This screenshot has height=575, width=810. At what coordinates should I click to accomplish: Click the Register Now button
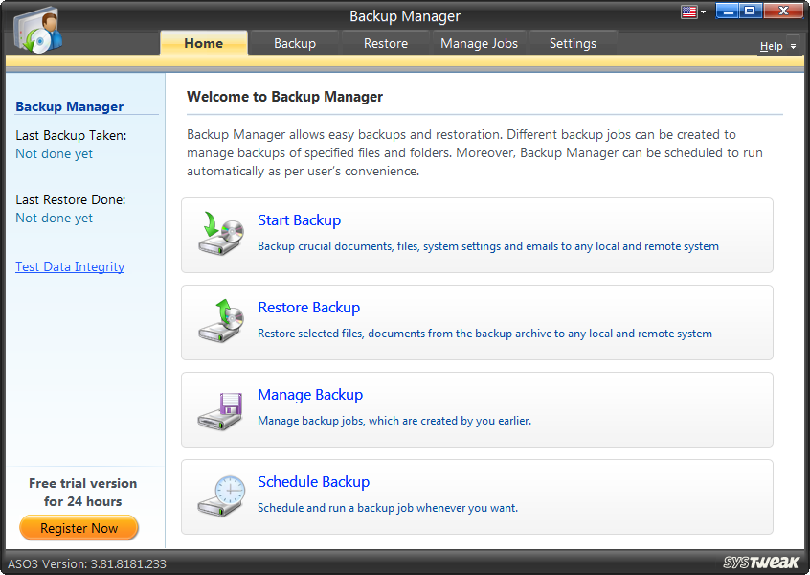point(79,527)
